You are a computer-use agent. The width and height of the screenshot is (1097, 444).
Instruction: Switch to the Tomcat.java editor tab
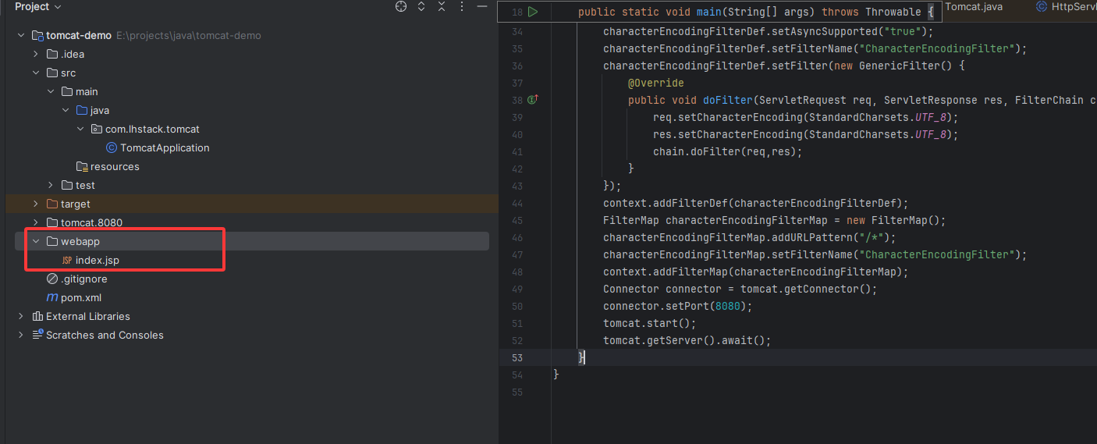[x=974, y=7]
